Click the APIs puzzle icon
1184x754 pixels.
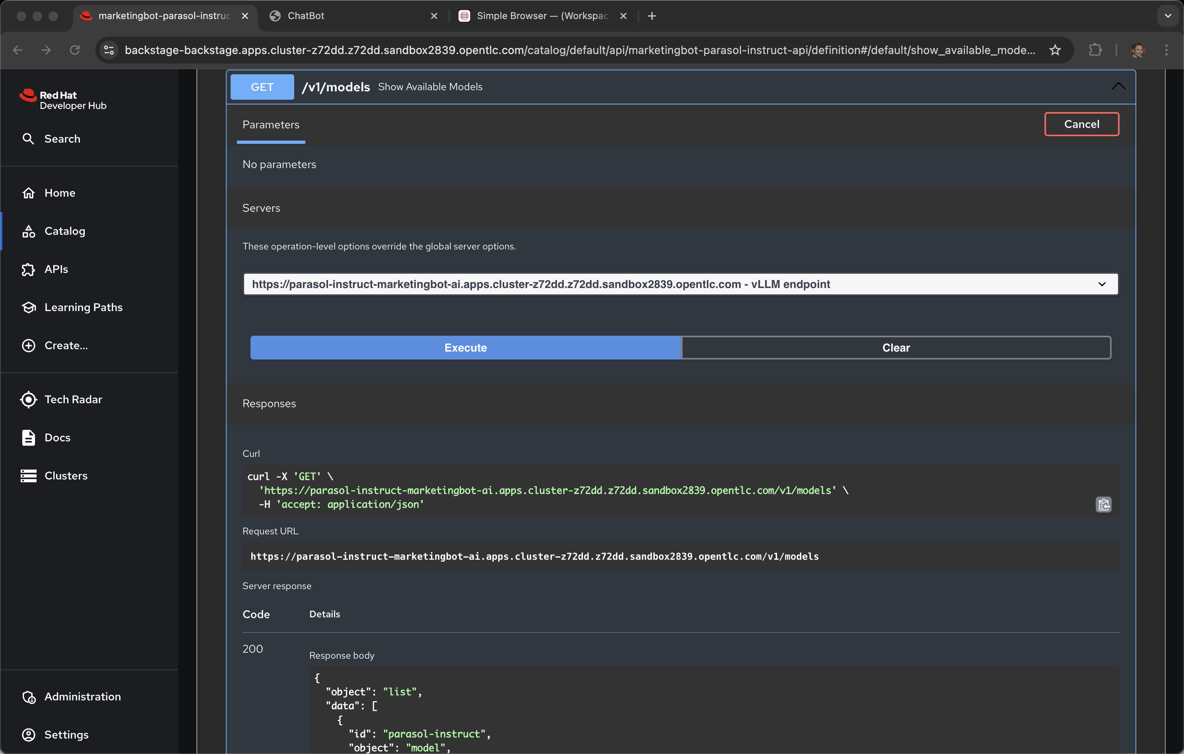pos(28,269)
